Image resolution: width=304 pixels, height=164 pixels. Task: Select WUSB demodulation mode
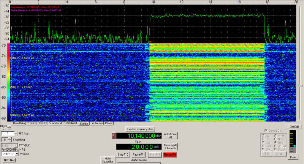point(275,146)
